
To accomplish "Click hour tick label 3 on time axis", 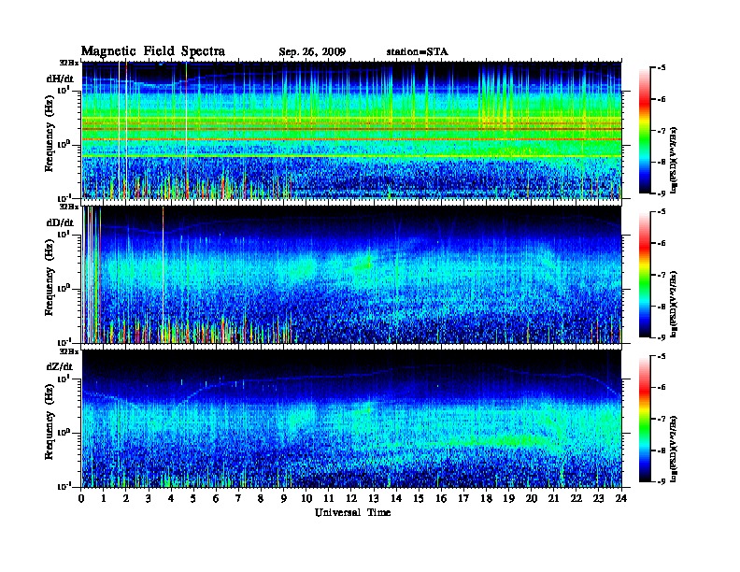I will (149, 499).
